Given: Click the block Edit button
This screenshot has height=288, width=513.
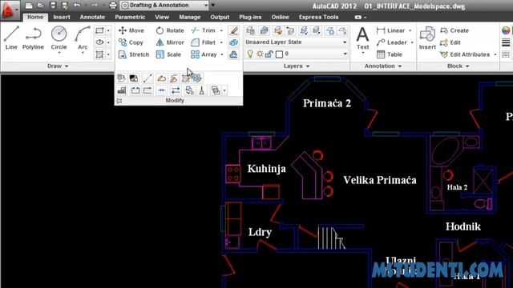Looking at the screenshot, I should (x=450, y=42).
